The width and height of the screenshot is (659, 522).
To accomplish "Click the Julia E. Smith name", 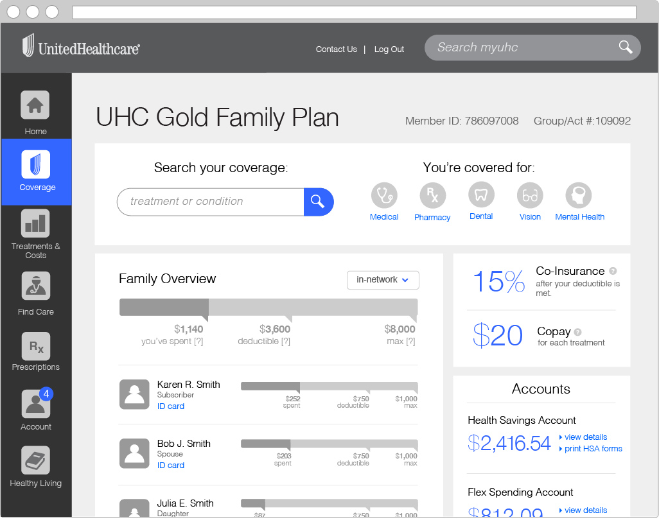I will [186, 503].
